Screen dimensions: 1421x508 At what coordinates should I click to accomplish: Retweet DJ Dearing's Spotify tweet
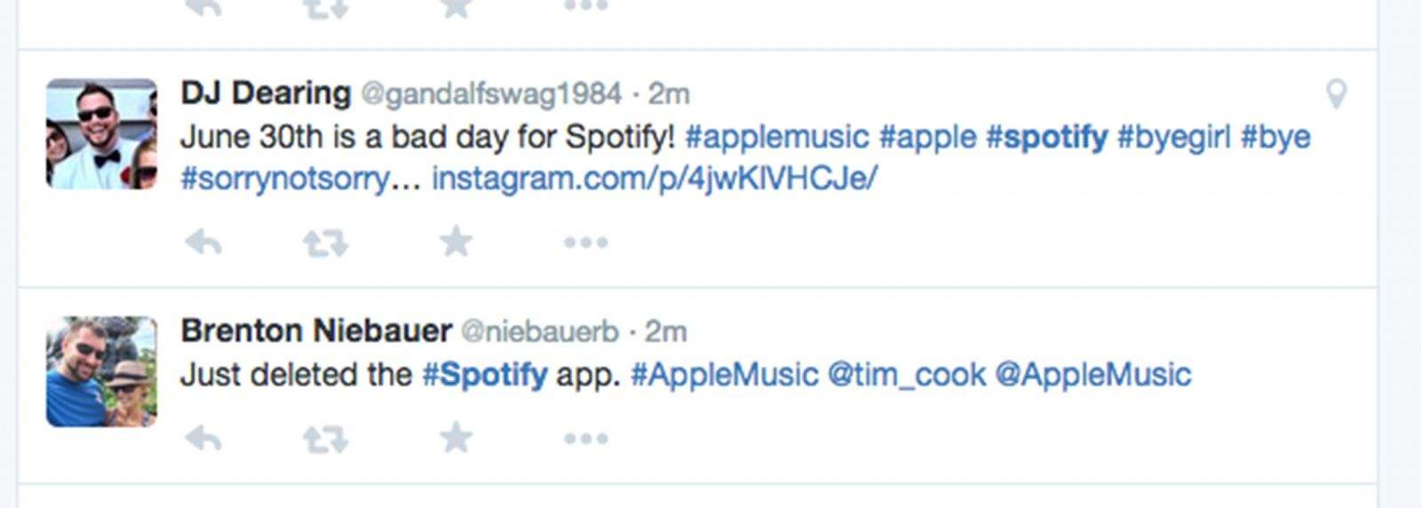point(325,242)
